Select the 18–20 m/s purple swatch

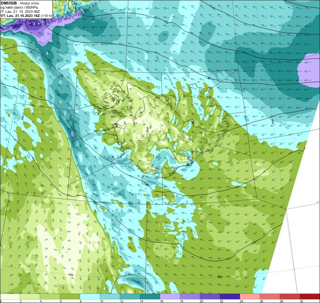click(x=190, y=297)
